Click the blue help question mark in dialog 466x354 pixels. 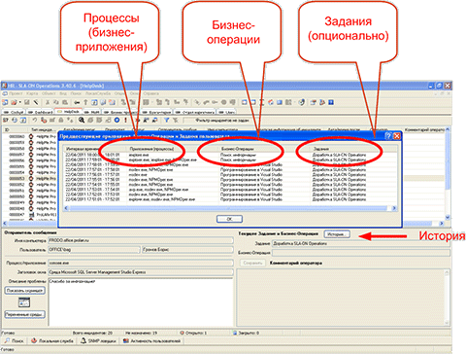pos(388,136)
